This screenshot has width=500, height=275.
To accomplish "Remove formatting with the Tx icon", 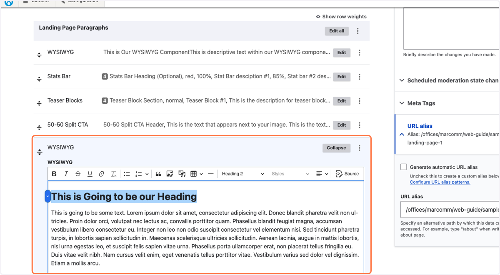I will pos(113,174).
